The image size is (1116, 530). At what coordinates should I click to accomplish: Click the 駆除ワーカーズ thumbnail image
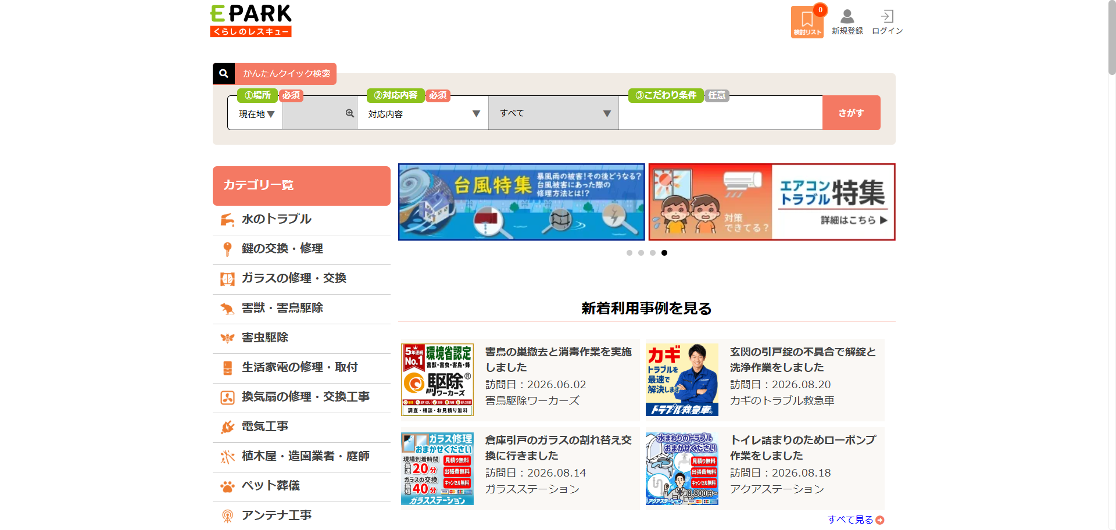437,379
